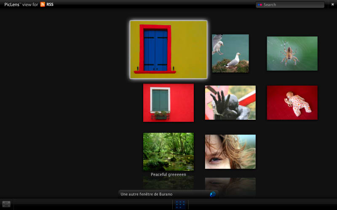Click the Peaceful greeeeen caption label
This screenshot has height=210, width=337.
(168, 174)
